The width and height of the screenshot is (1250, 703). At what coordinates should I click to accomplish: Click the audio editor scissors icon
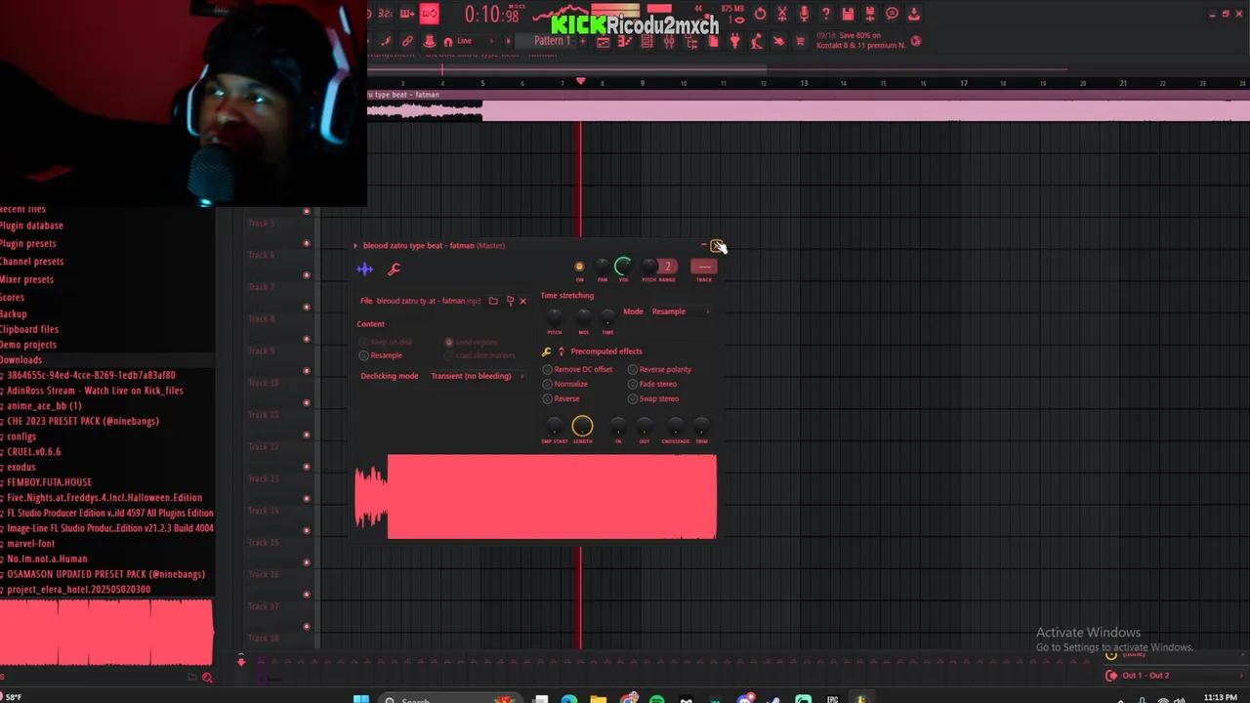(x=781, y=14)
